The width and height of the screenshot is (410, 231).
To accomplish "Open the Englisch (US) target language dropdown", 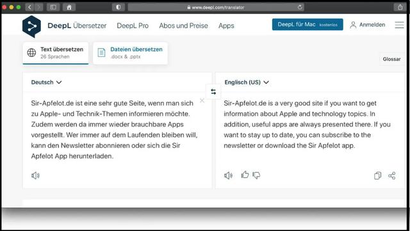I will coord(247,83).
